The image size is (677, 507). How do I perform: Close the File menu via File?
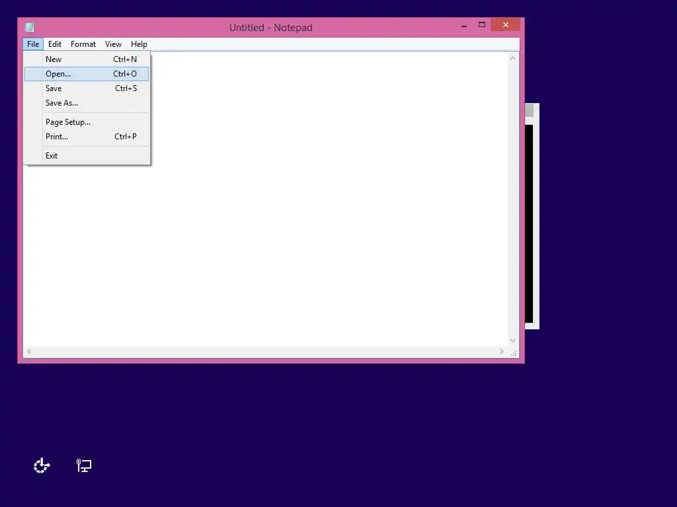[33, 44]
